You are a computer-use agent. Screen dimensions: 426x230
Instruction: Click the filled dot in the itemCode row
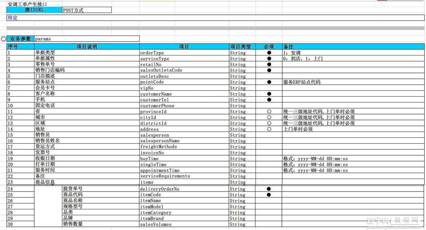coord(269,195)
